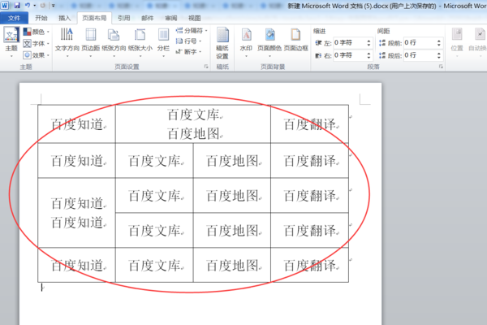Increase 段前 spacing with up stepper arrow

[439, 41]
